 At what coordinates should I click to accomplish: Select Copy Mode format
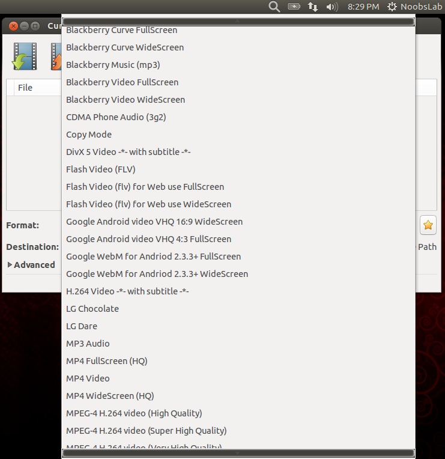[238, 135]
